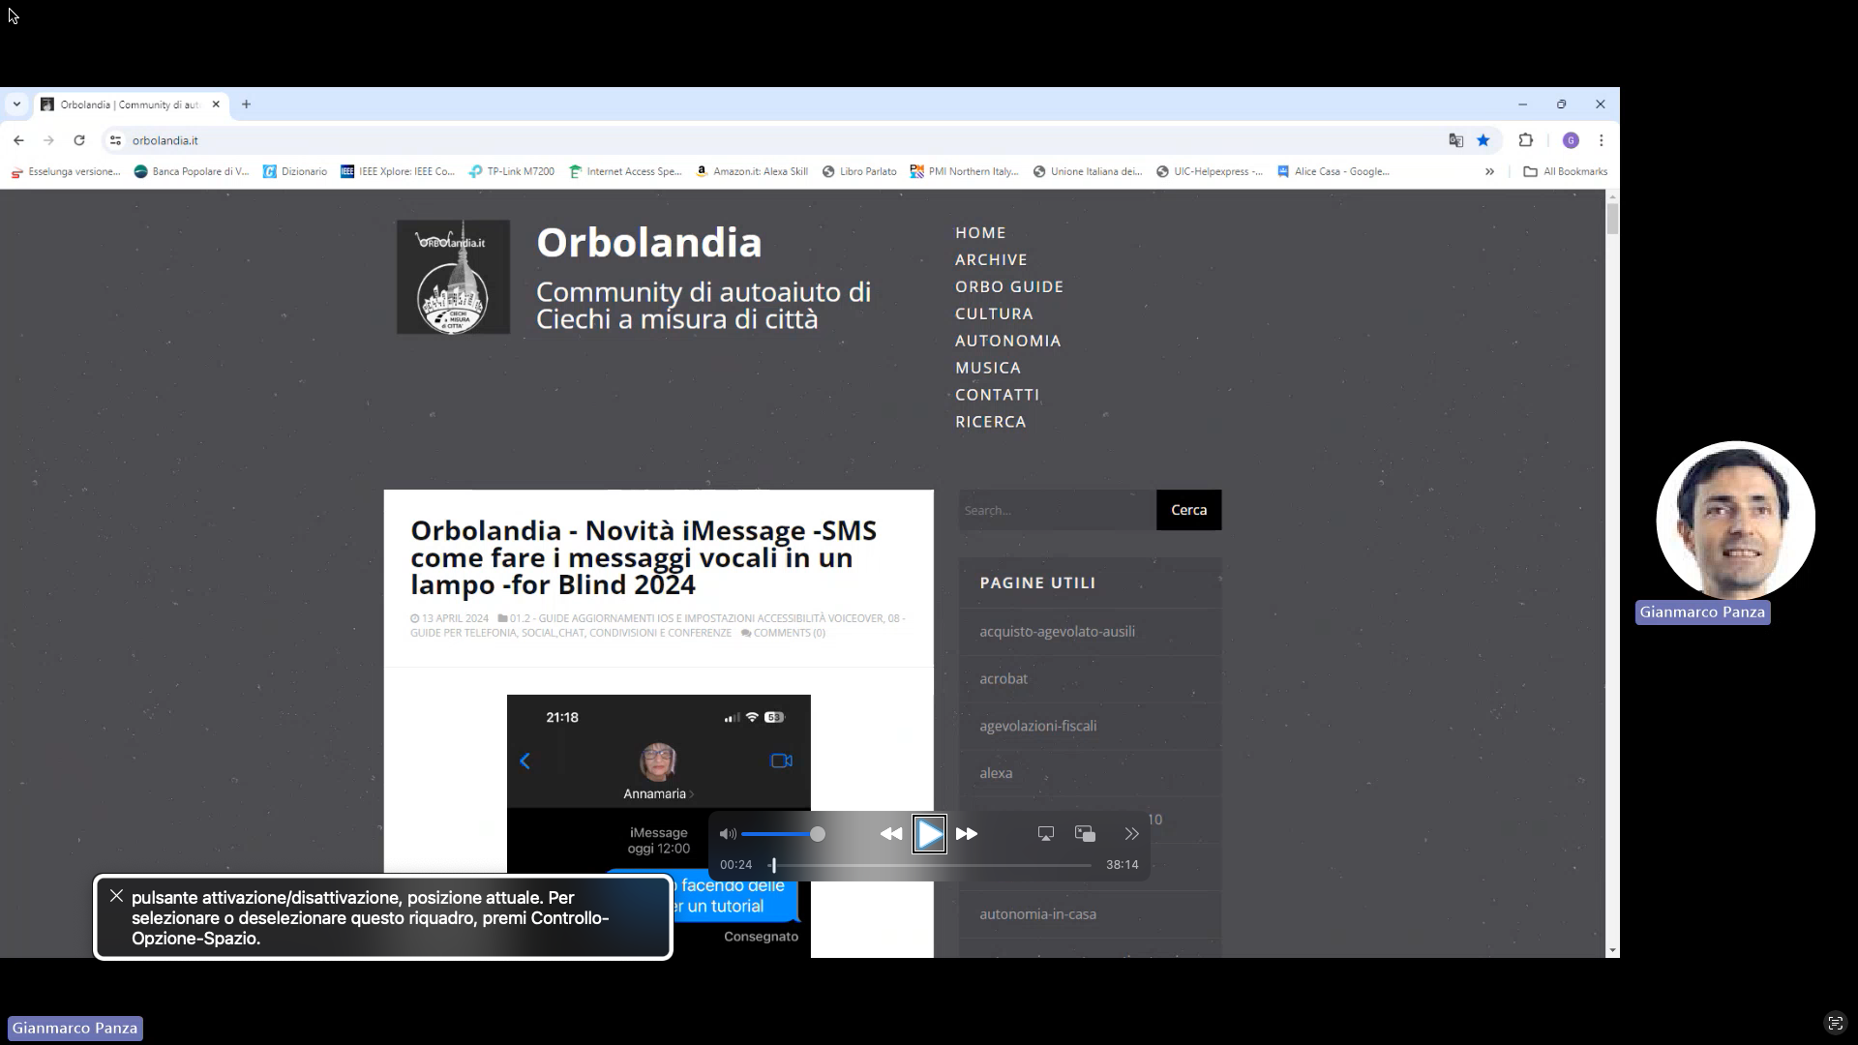Open acquisto-agevolato-ausili page link
The width and height of the screenshot is (1858, 1045).
click(x=1057, y=632)
